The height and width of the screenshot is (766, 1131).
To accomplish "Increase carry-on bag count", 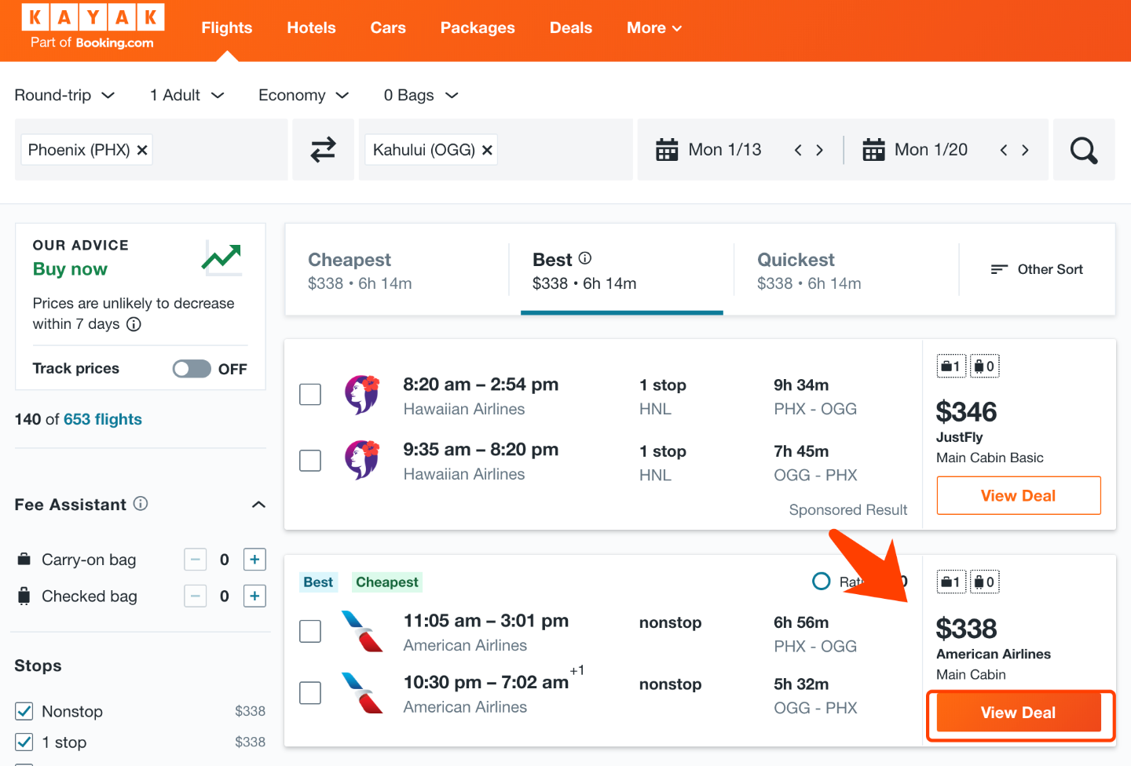I will click(254, 560).
